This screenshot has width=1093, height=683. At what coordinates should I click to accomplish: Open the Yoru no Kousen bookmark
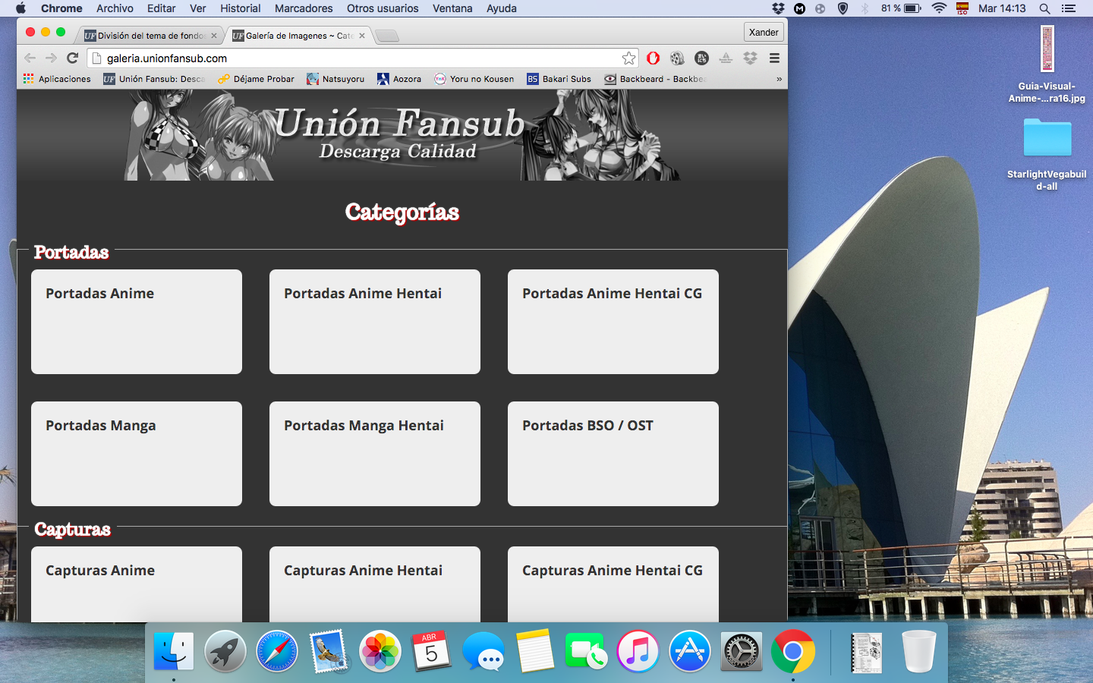(x=474, y=79)
